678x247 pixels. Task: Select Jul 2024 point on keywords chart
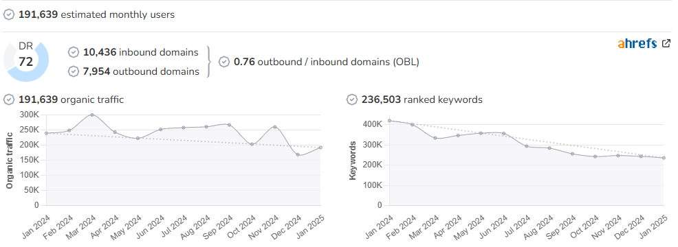tap(526, 146)
